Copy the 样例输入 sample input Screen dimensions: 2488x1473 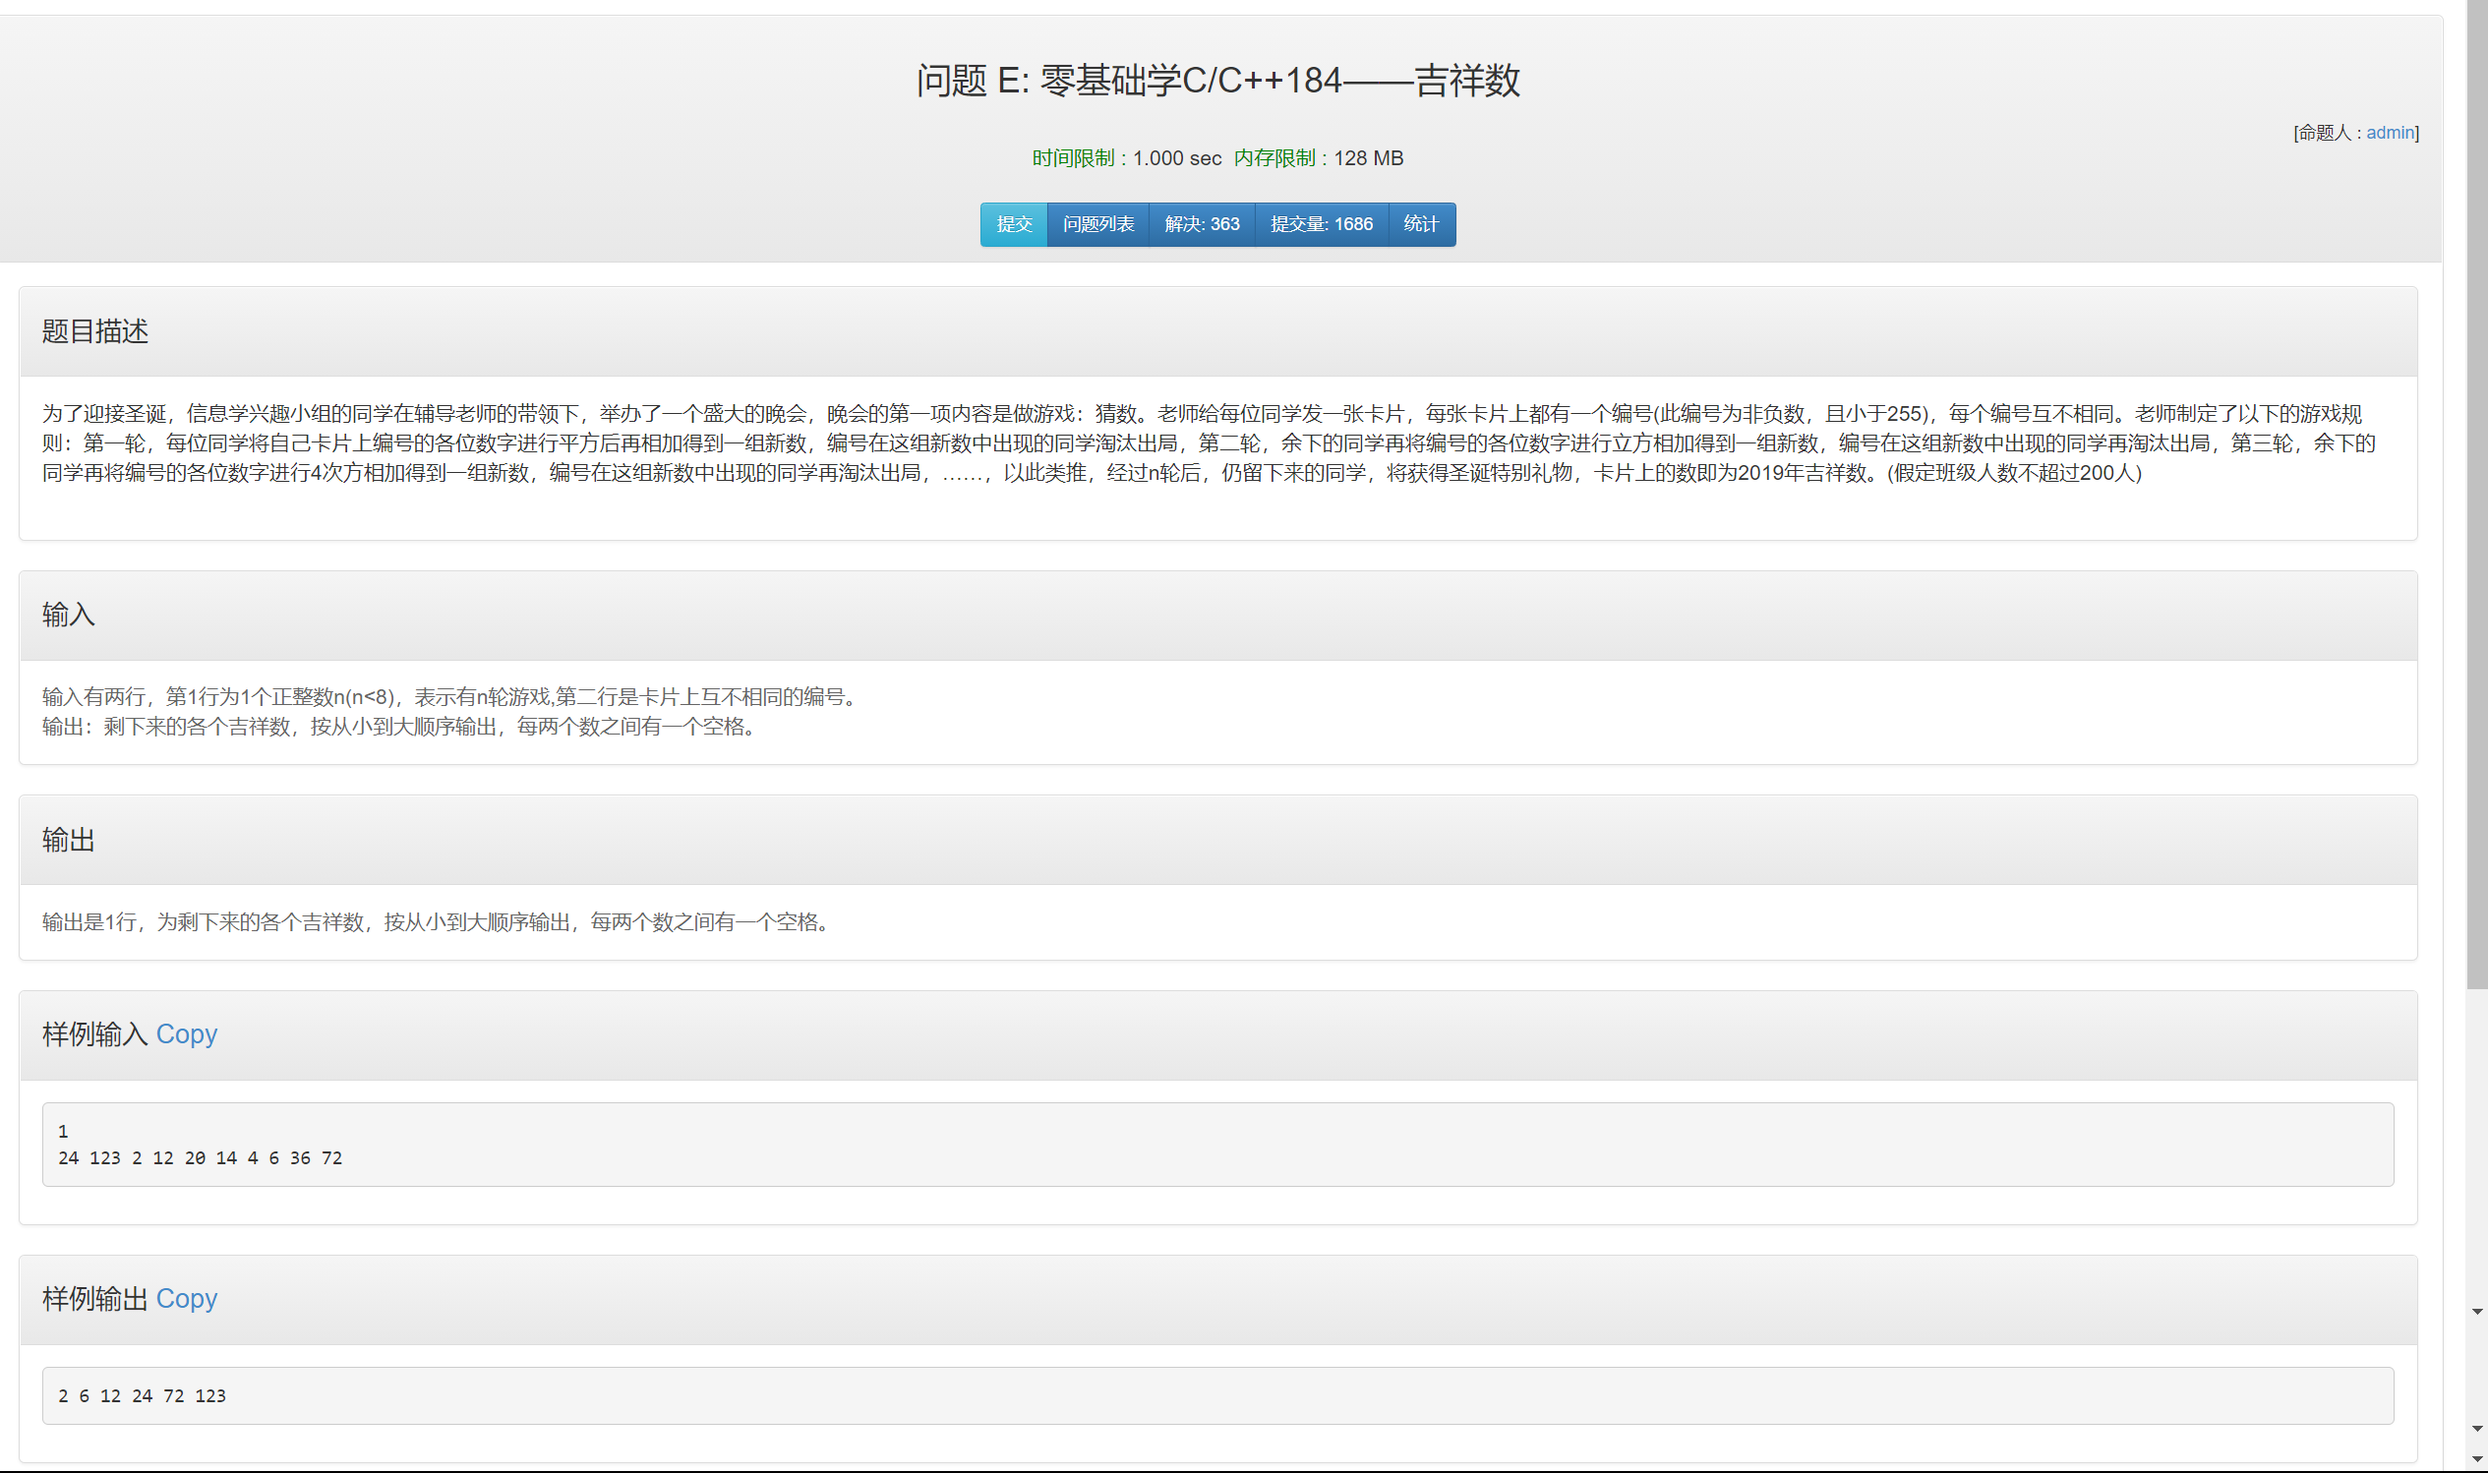click(x=187, y=1034)
